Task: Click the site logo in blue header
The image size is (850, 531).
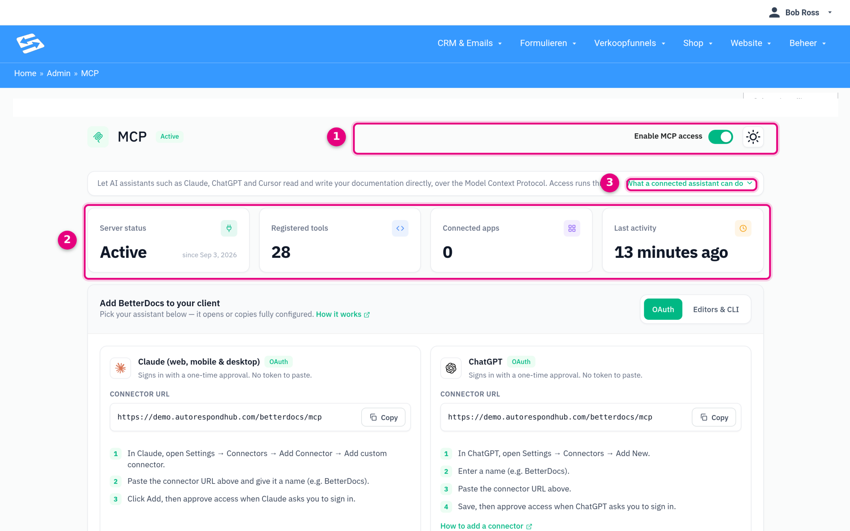Action: tap(30, 43)
